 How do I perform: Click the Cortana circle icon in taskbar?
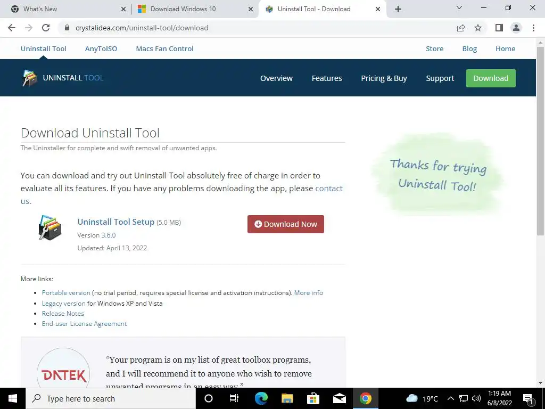(209, 398)
